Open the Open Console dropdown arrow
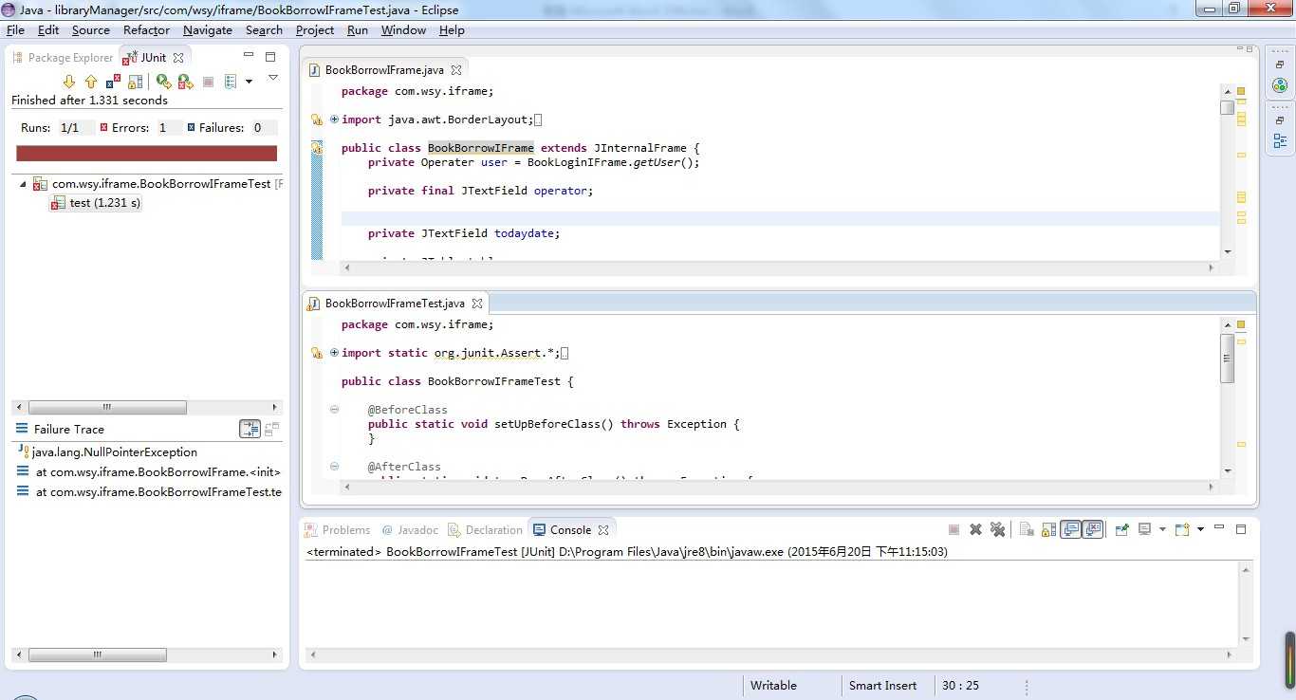Image resolution: width=1296 pixels, height=700 pixels. (x=1200, y=529)
